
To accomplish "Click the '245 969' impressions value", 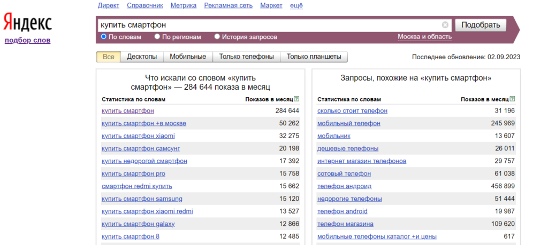I will pos(503,123).
